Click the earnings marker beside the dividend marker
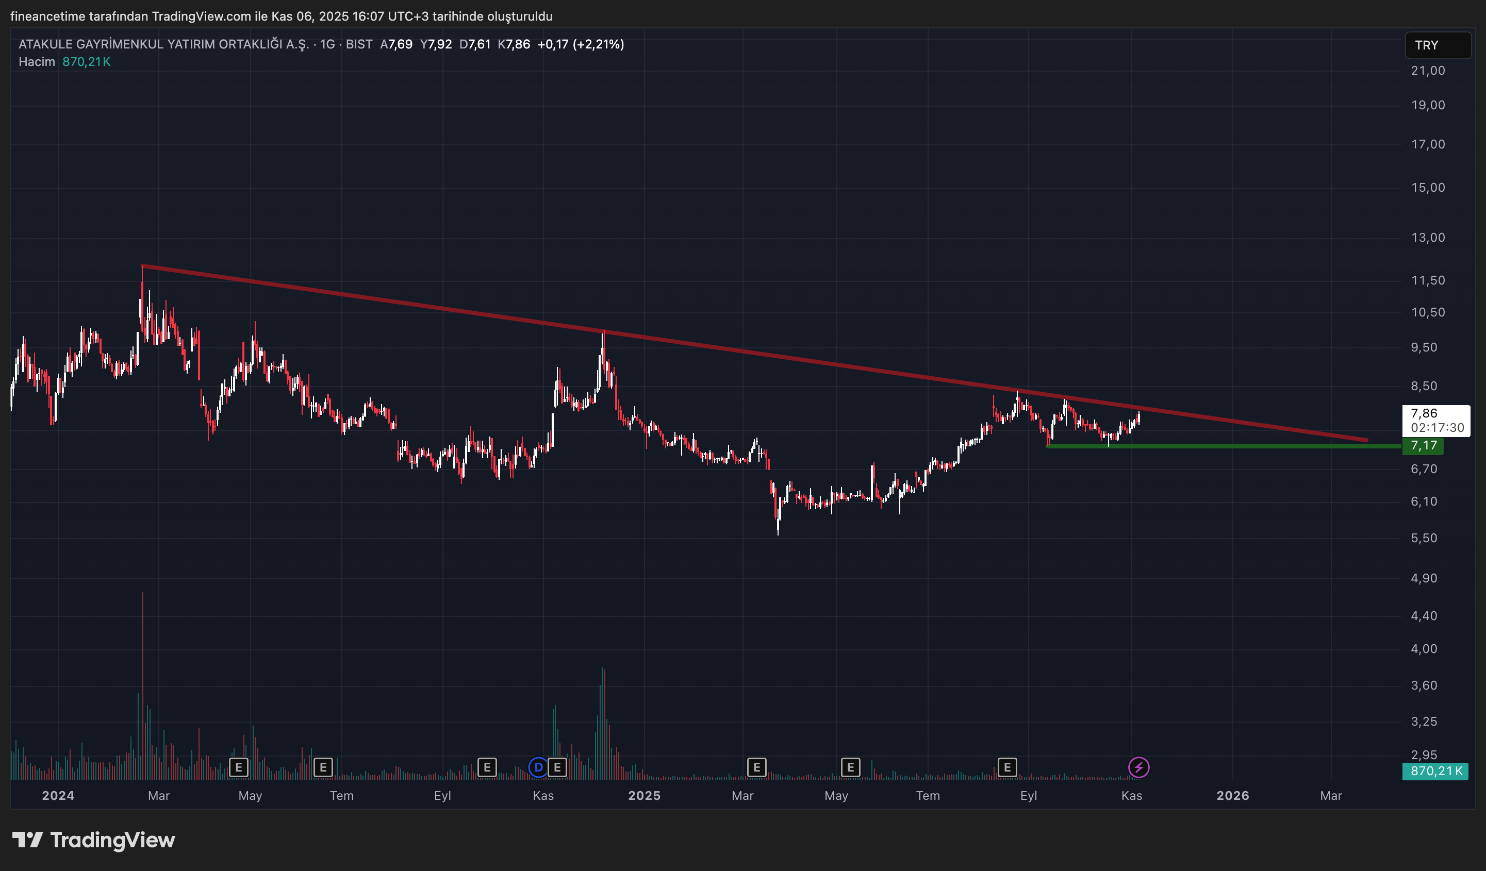This screenshot has height=871, width=1486. click(x=557, y=767)
